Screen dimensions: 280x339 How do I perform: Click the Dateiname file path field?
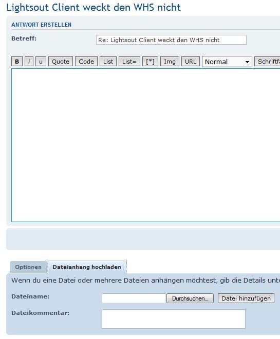pyautogui.click(x=134, y=298)
